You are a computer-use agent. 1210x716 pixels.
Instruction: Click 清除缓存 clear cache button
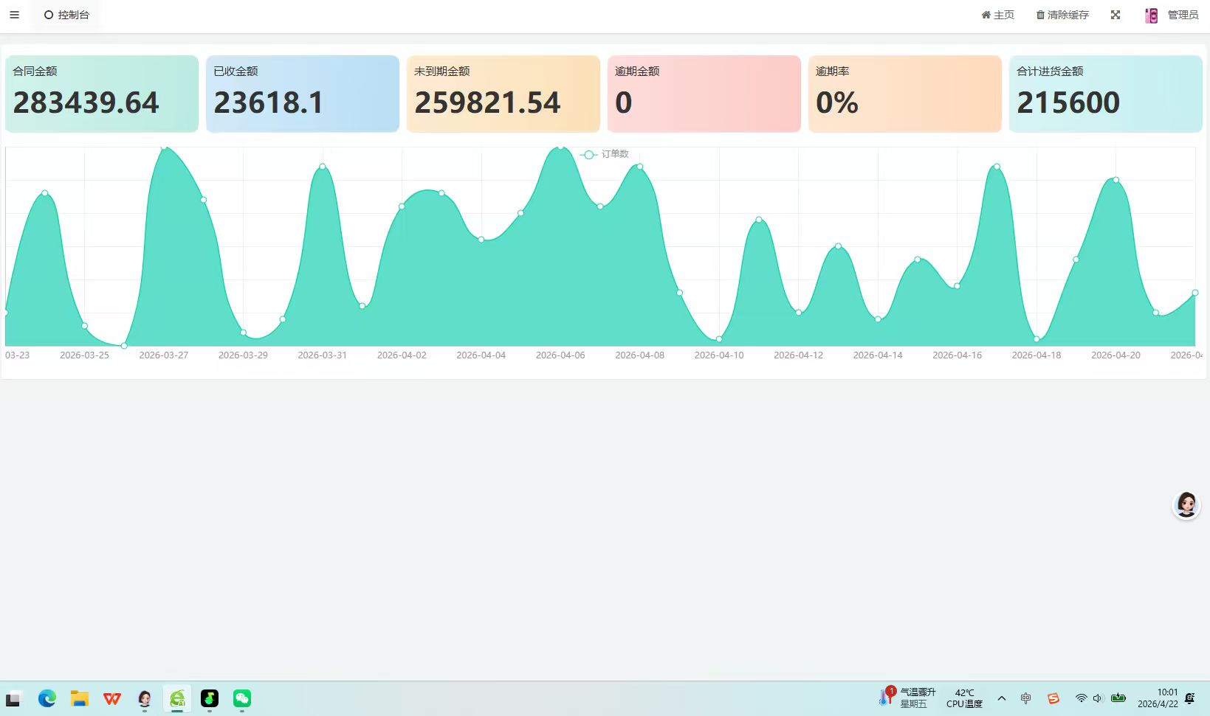[x=1062, y=15]
